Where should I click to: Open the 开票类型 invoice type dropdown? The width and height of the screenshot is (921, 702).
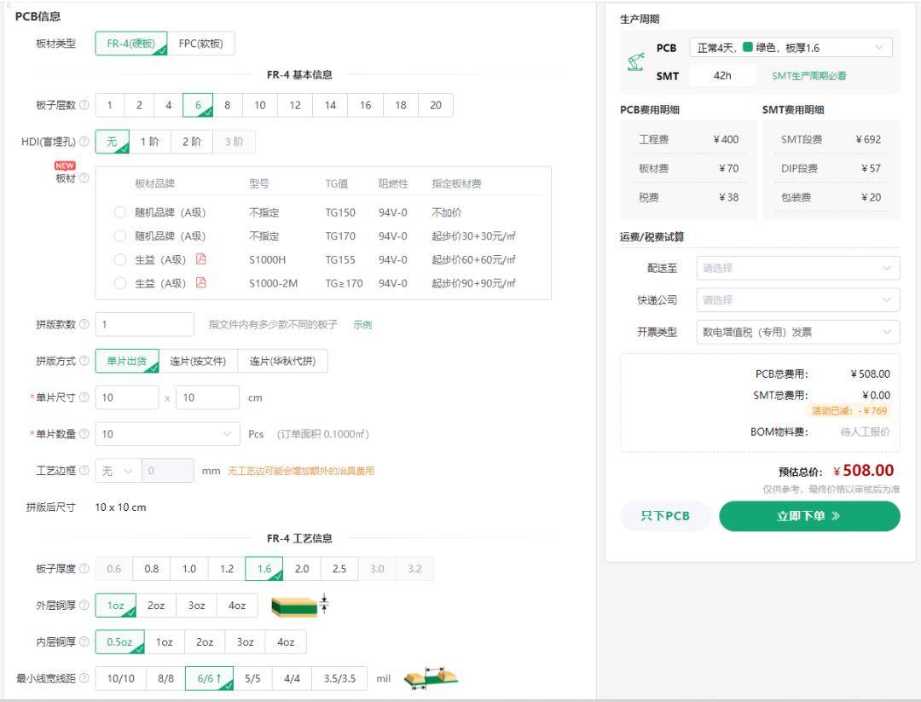[797, 332]
